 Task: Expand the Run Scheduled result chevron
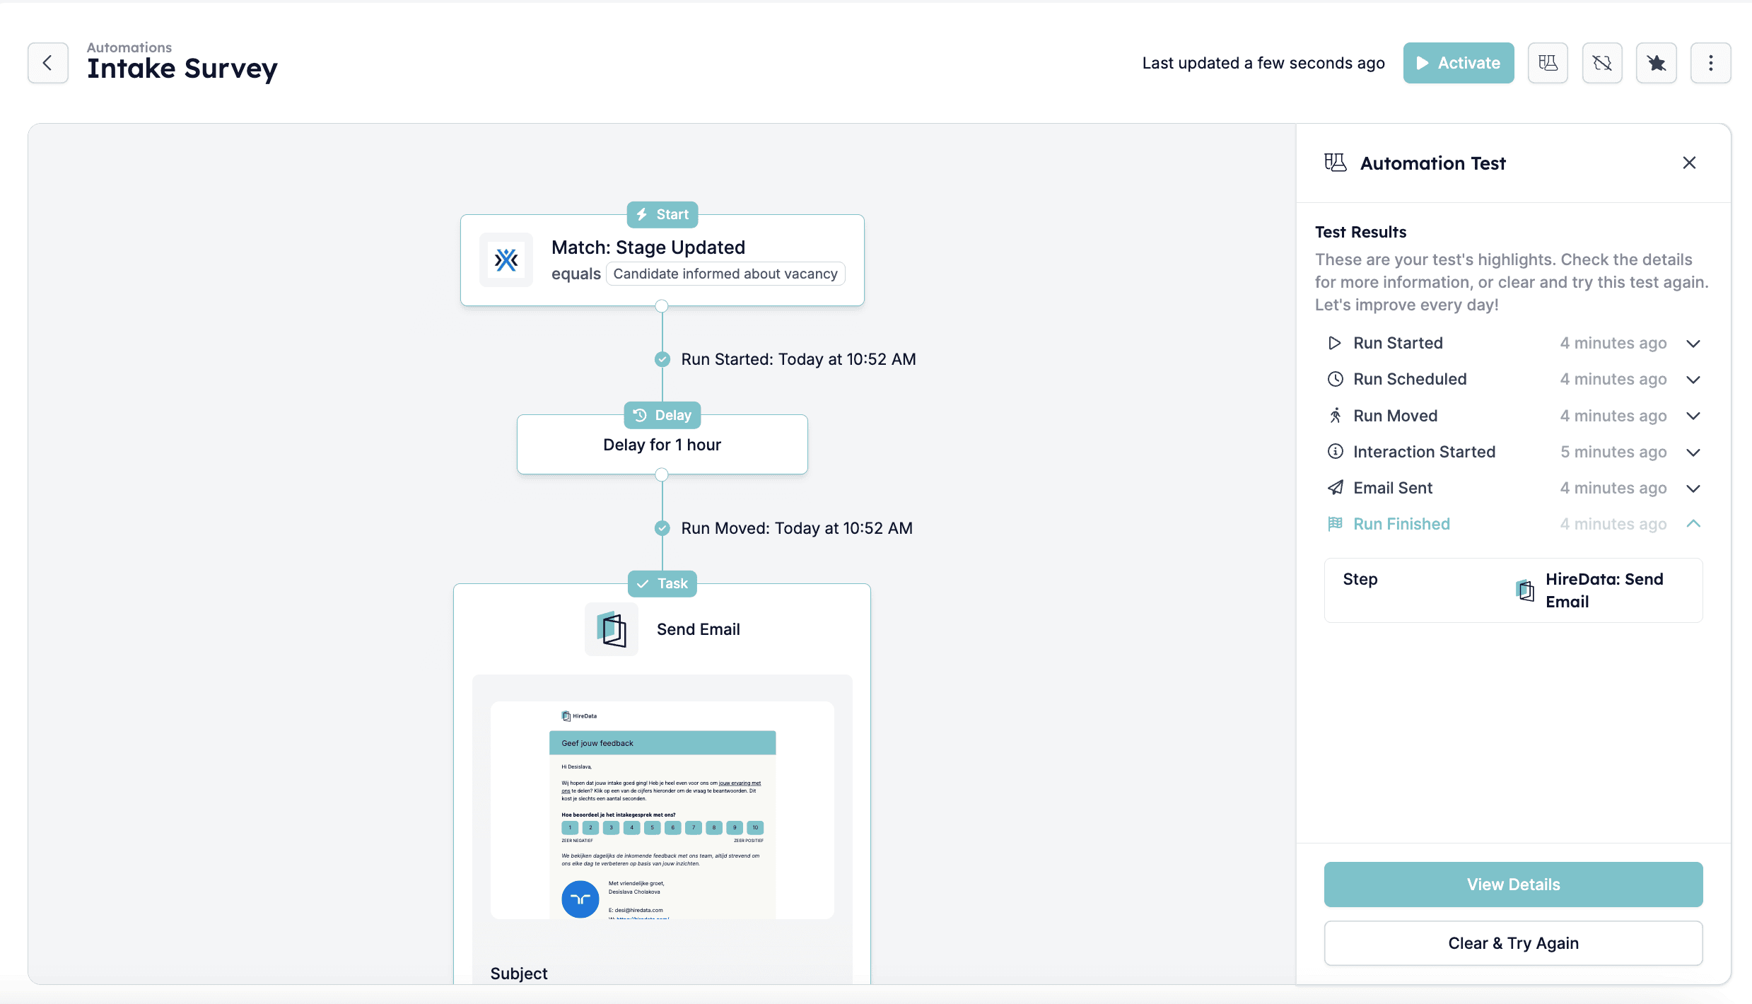[x=1693, y=380]
